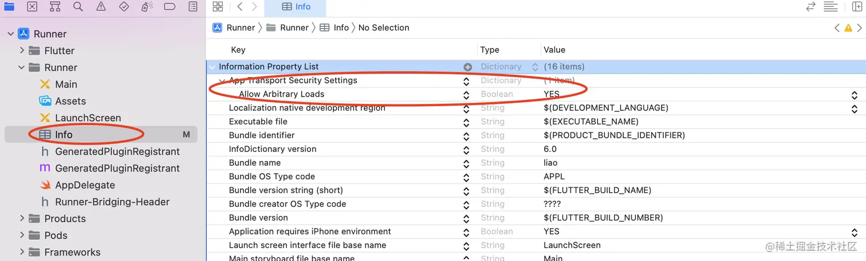Click the yellow warning issue indicator
Screen dimensions: 866x261
(848, 28)
